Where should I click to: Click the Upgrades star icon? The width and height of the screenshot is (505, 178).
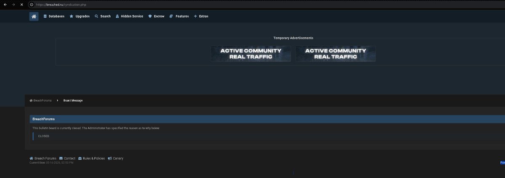[x=72, y=16]
